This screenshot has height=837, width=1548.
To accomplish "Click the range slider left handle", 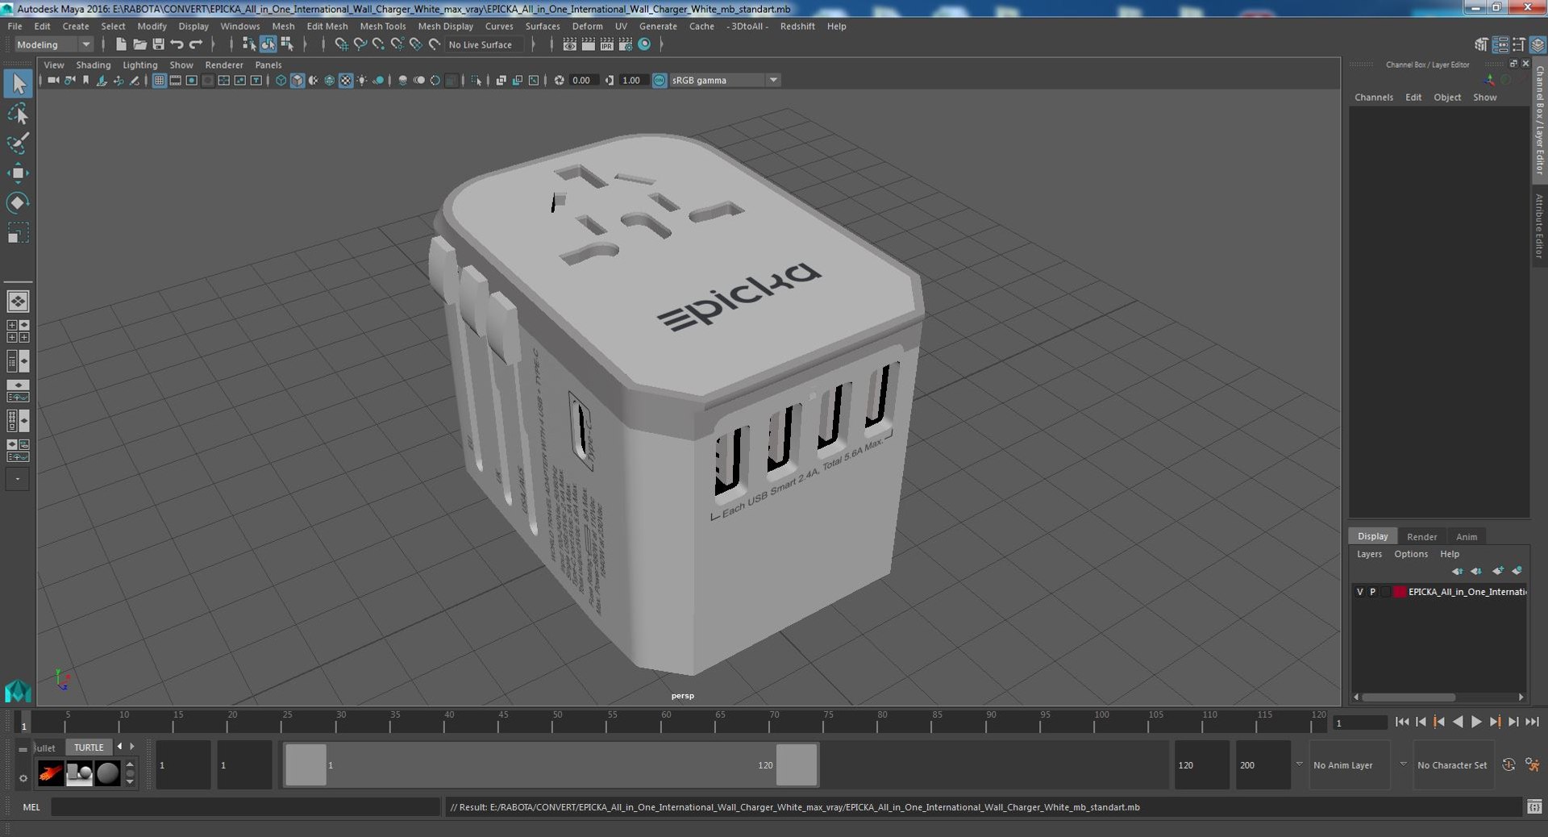I will pyautogui.click(x=306, y=764).
